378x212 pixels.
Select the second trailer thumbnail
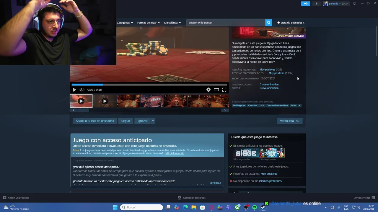coord(105,101)
